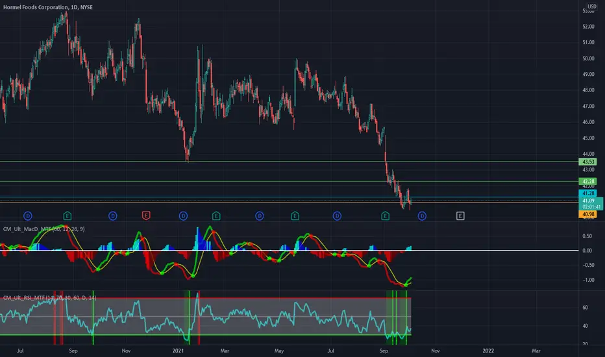Click the orange 40.98 price level label
Viewport: 605px width, 357px height.
coord(587,214)
